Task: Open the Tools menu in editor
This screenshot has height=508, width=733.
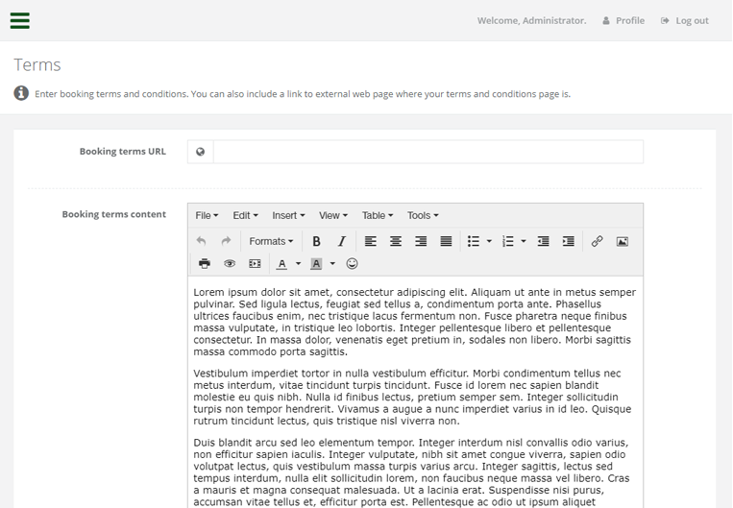Action: point(423,215)
